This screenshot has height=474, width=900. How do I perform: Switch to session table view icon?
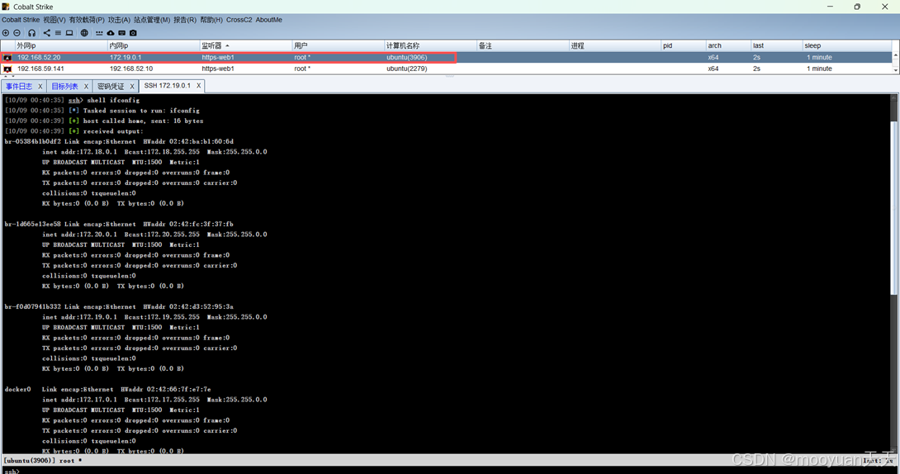coord(58,33)
